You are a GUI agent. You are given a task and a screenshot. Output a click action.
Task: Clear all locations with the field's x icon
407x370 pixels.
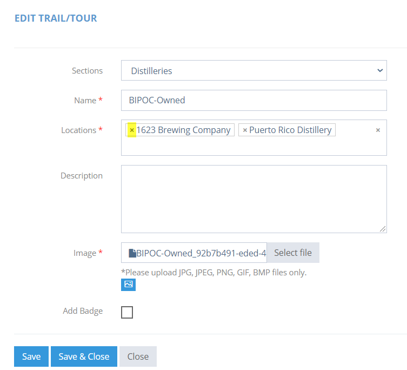tap(378, 130)
